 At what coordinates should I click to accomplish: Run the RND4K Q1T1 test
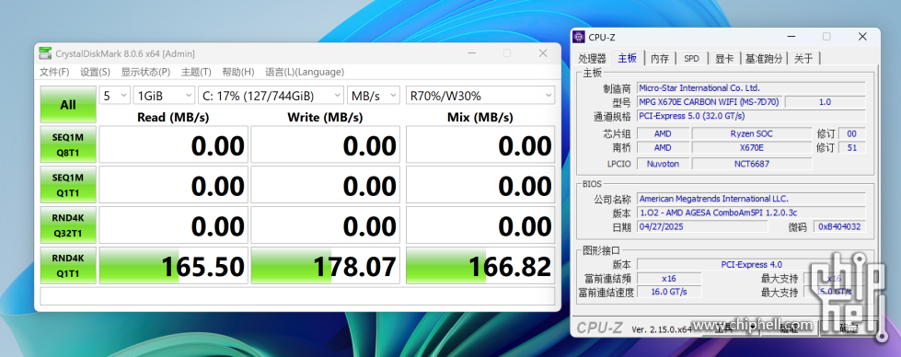(x=68, y=266)
